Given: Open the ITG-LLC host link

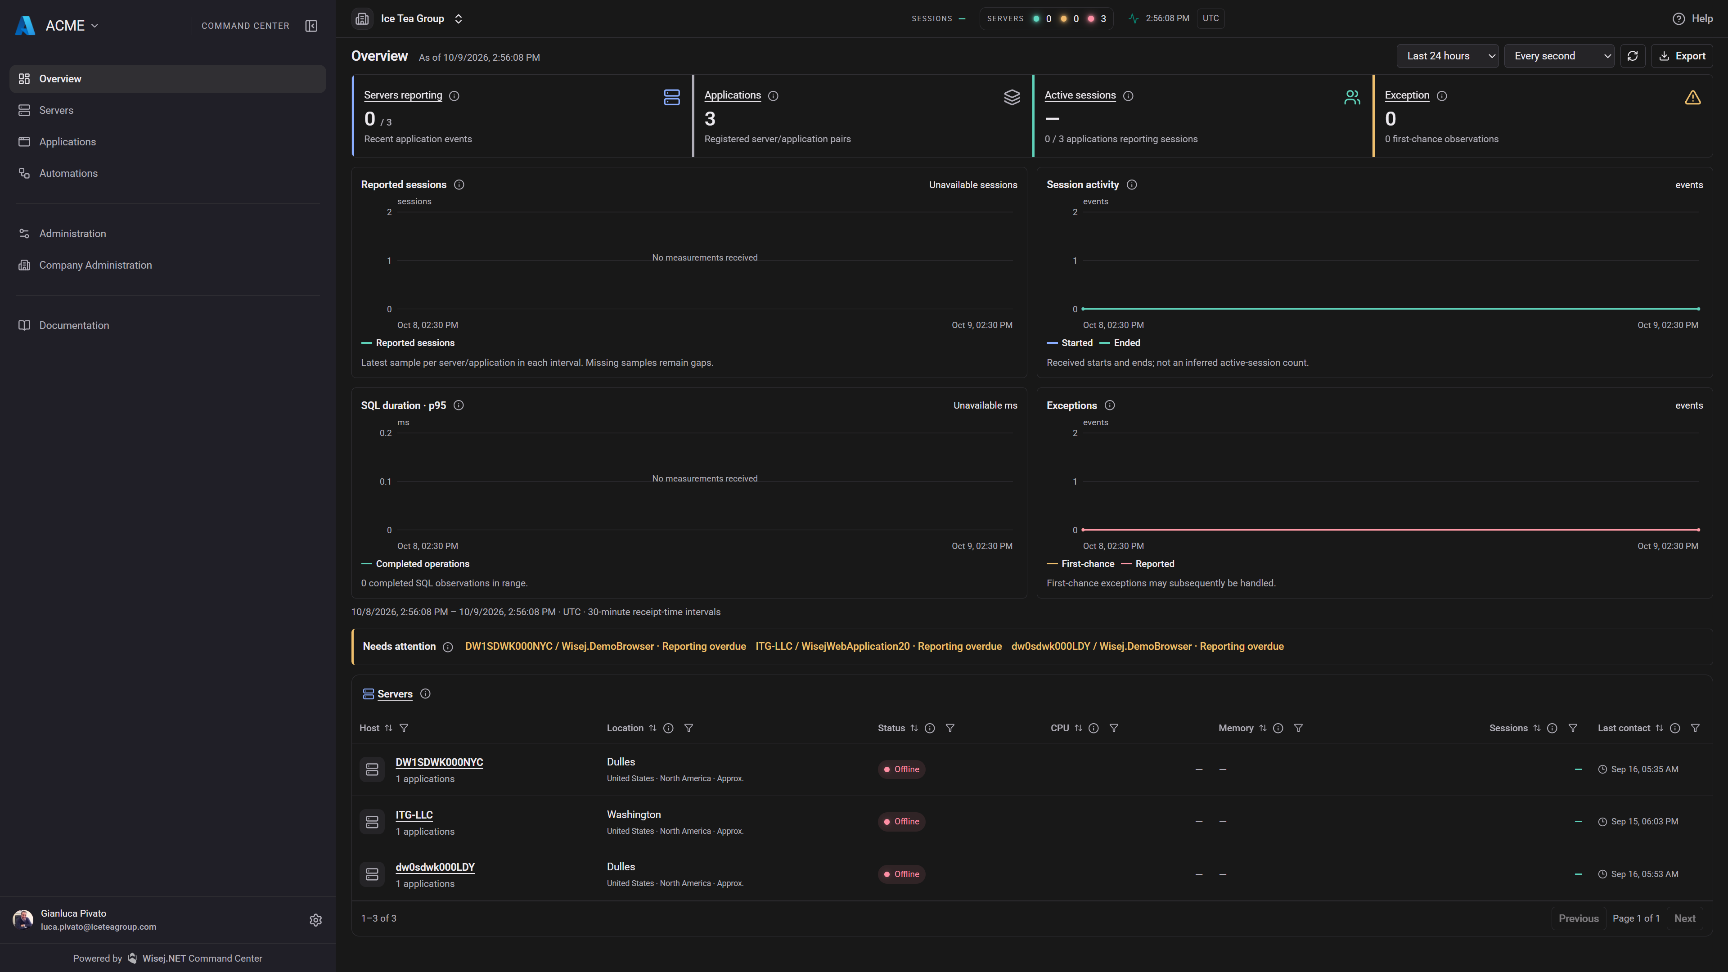Looking at the screenshot, I should (x=414, y=815).
